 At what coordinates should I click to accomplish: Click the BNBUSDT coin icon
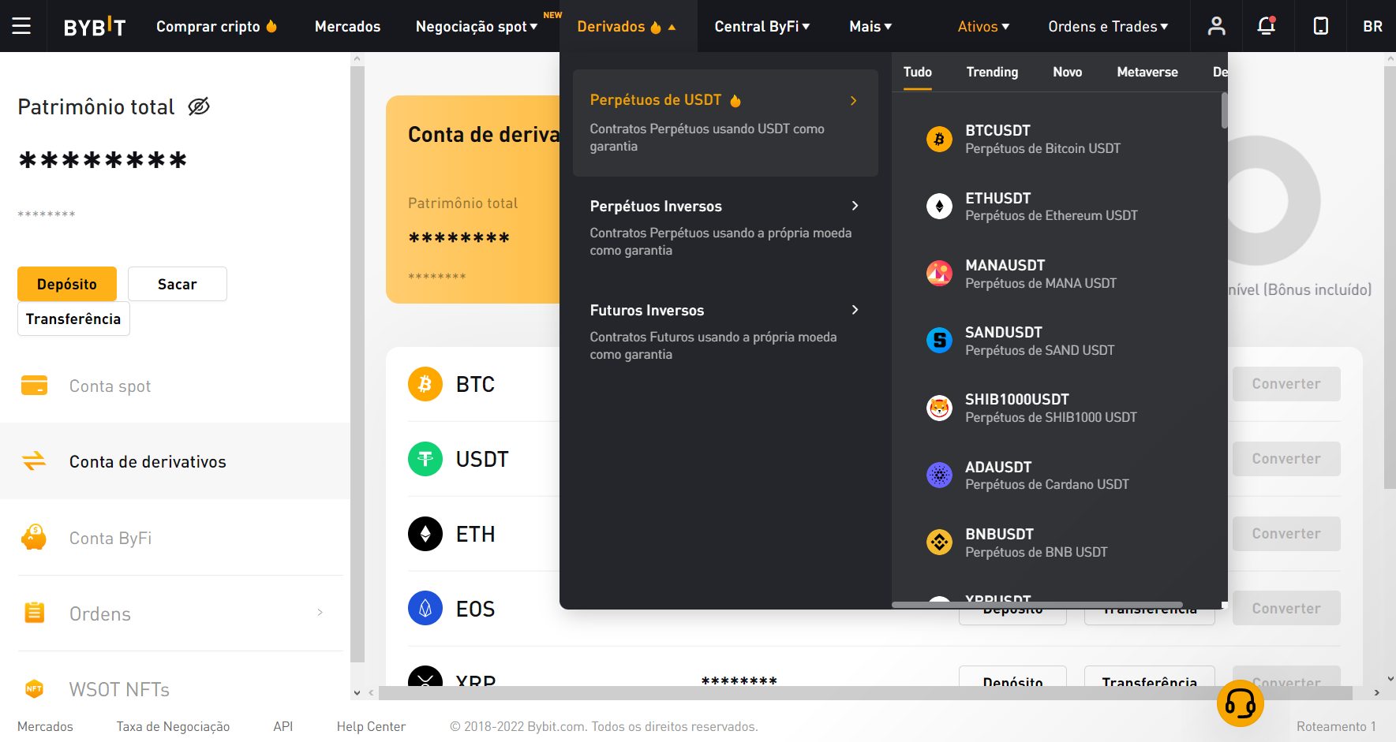pyautogui.click(x=939, y=543)
